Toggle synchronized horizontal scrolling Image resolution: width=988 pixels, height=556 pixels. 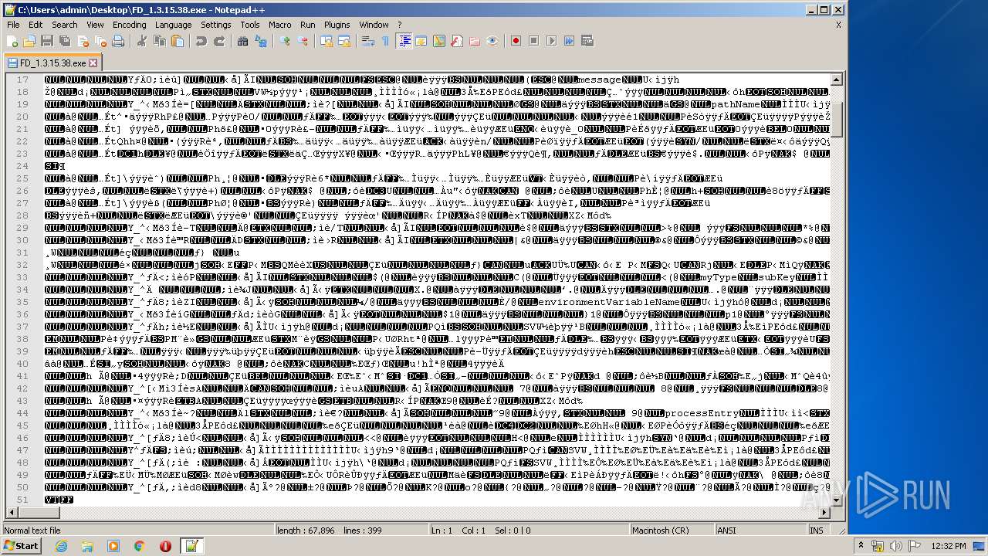343,41
